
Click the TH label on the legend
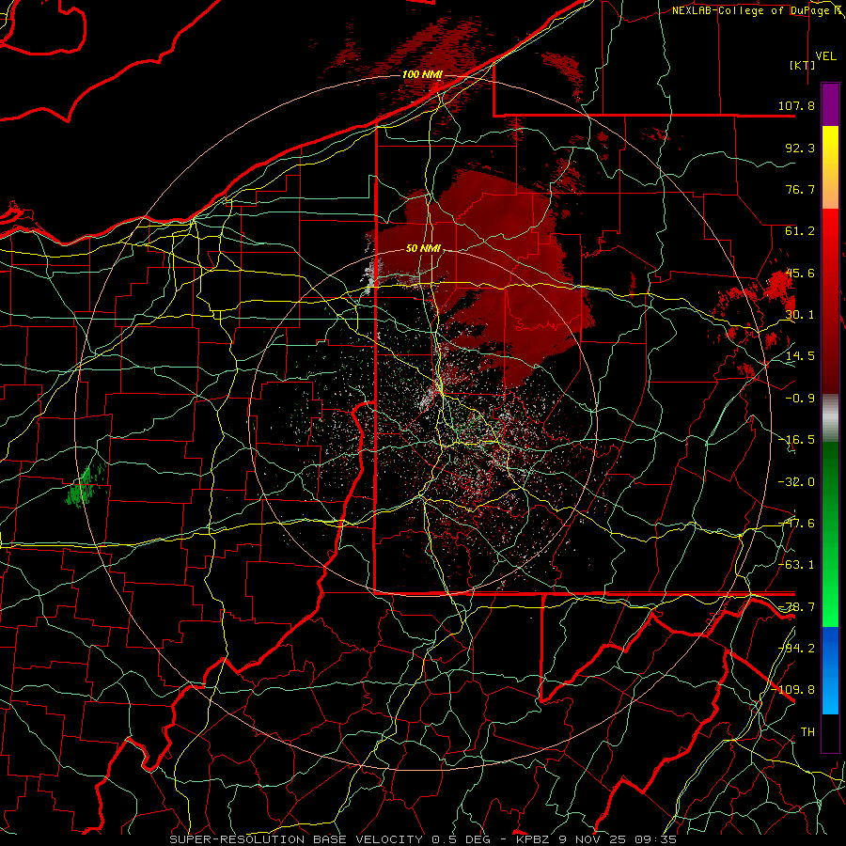(x=807, y=732)
